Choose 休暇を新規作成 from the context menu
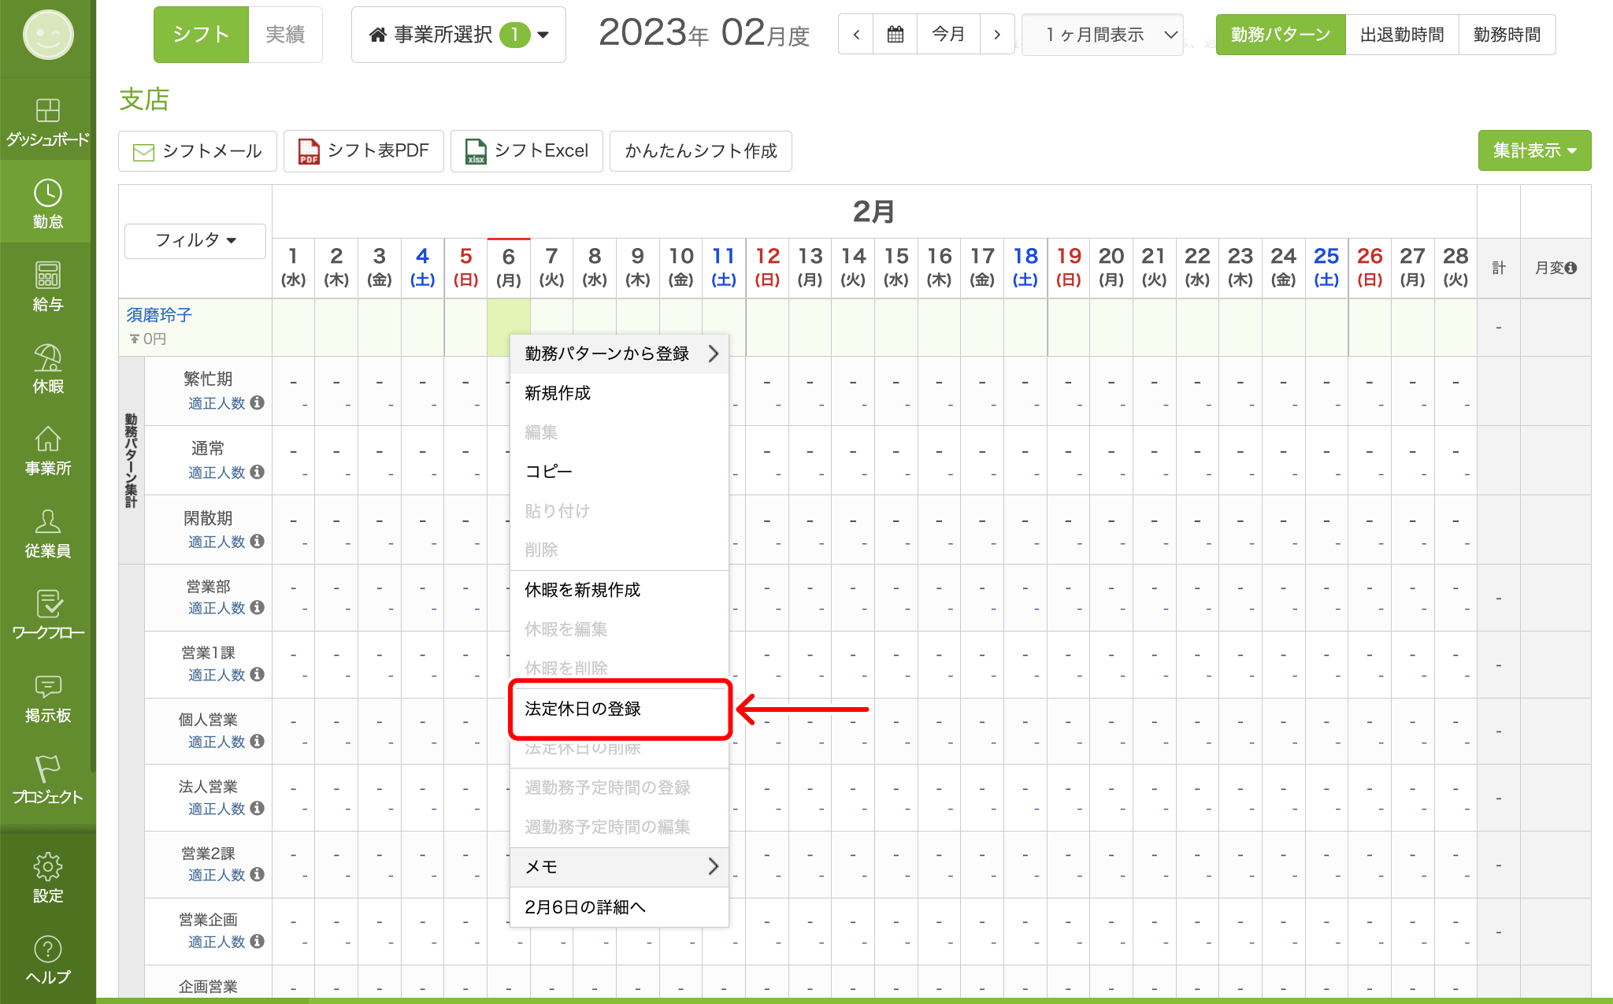This screenshot has height=1004, width=1613. pos(583,590)
